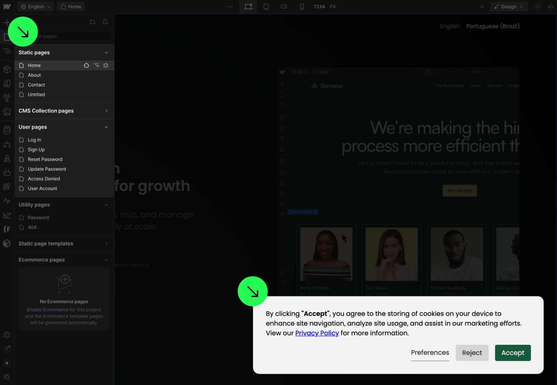Open cookie Preferences link
This screenshot has width=557, height=385.
430,353
